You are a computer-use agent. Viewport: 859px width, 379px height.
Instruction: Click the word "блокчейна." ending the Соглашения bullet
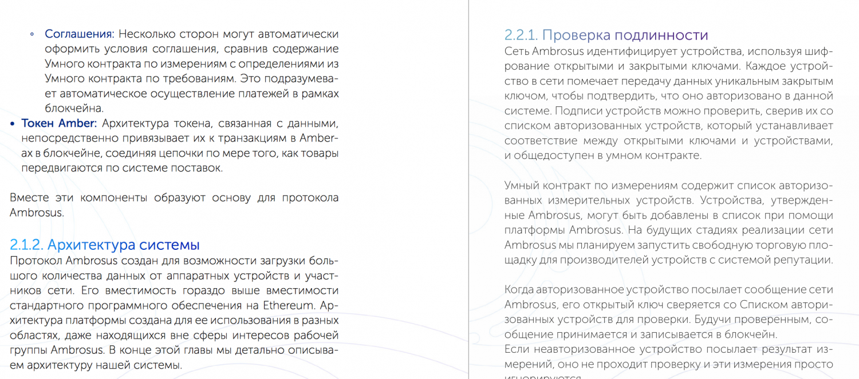pyautogui.click(x=74, y=109)
